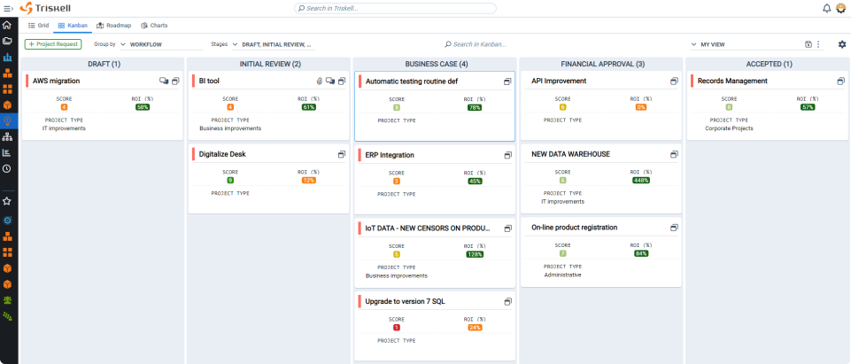Click the clock icon in sidebar
Screen dimensions: 851x364
click(7, 168)
